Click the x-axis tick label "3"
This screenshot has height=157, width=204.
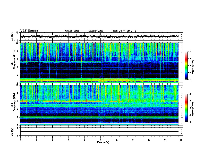(69, 140)
